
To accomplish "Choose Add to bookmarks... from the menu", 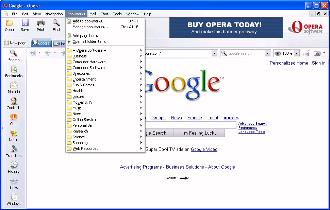I will [x=105, y=21].
